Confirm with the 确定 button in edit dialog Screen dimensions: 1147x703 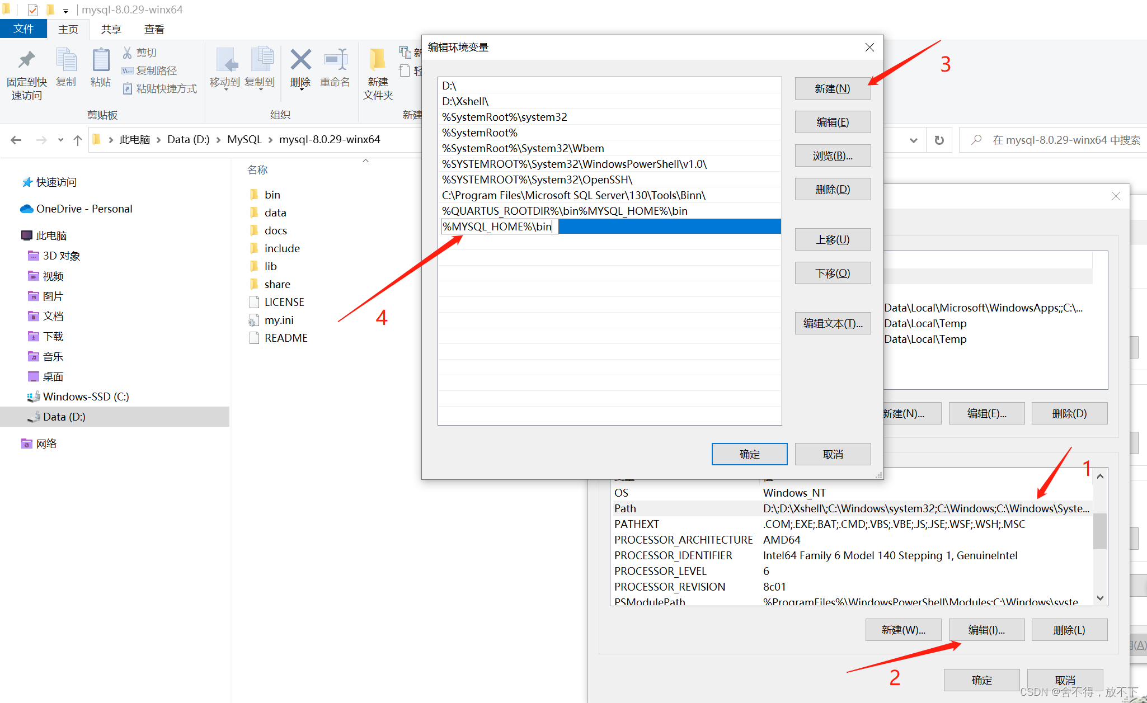749,454
